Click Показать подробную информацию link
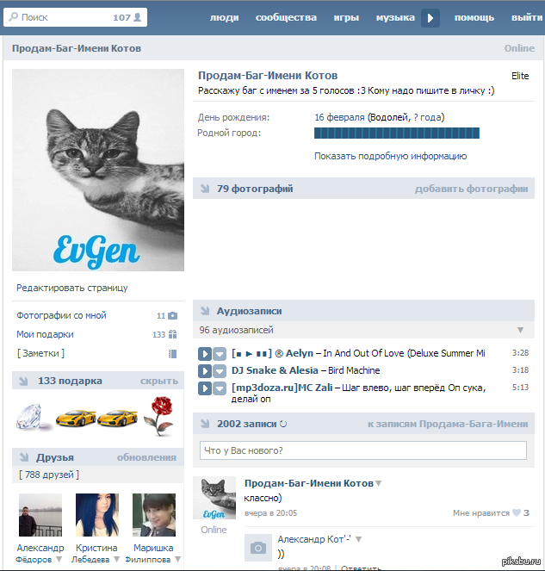This screenshot has height=571, width=545. (390, 156)
